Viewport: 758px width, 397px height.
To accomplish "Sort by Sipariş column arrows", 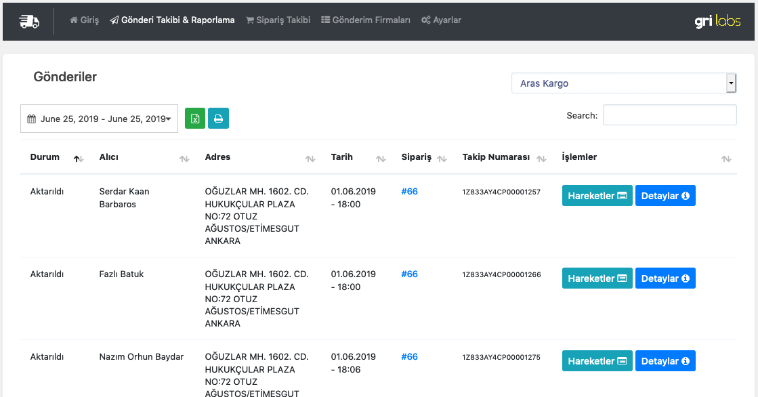I will point(442,159).
